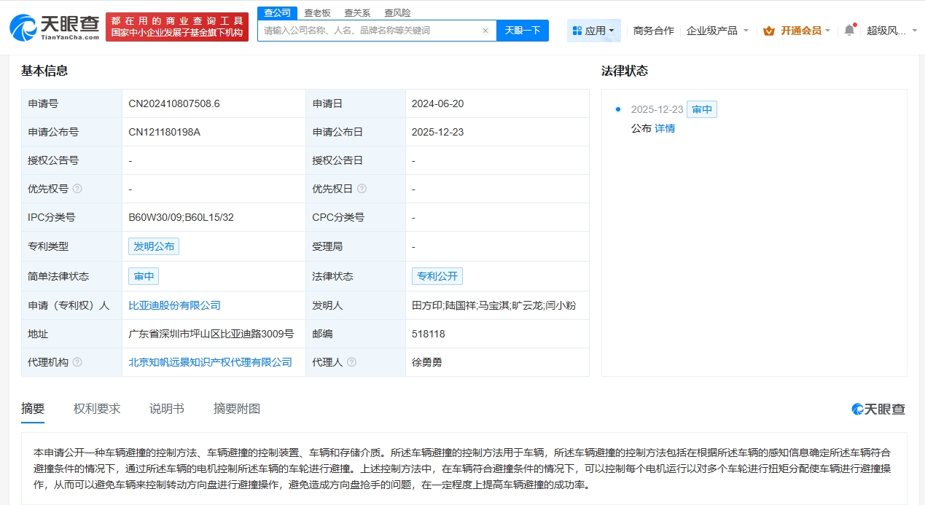Click the help icon next to 代理机构
The height and width of the screenshot is (505, 925).
pos(77,362)
